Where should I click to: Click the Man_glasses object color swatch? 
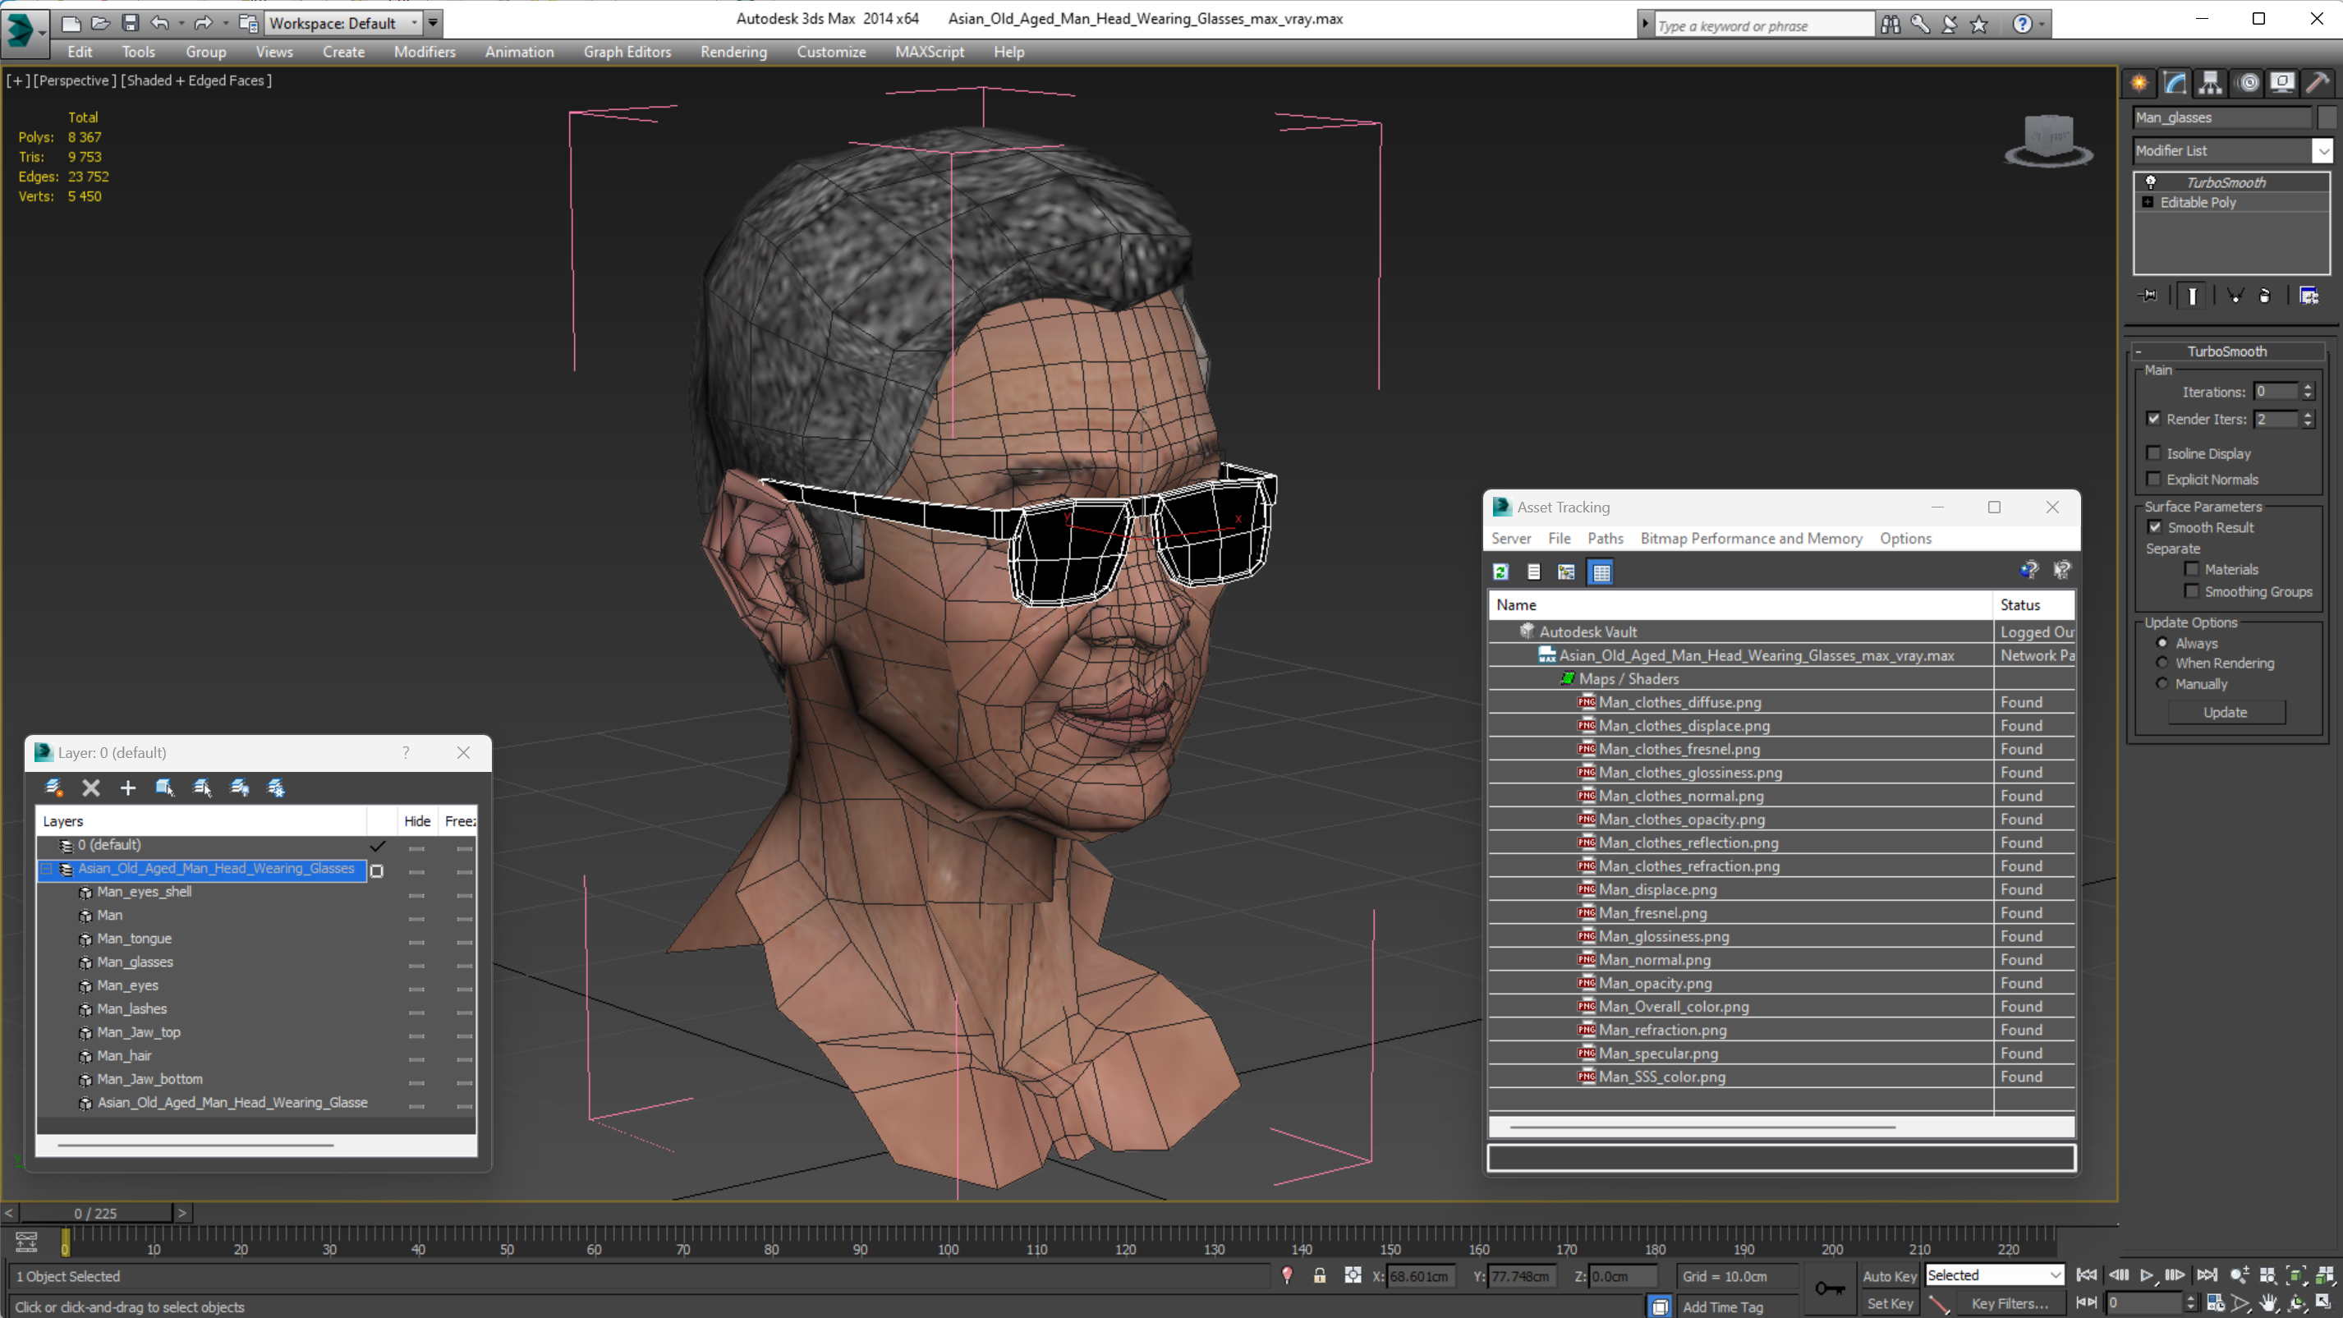[2327, 117]
